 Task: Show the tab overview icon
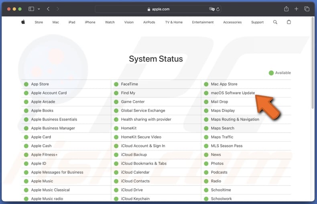pos(307,9)
